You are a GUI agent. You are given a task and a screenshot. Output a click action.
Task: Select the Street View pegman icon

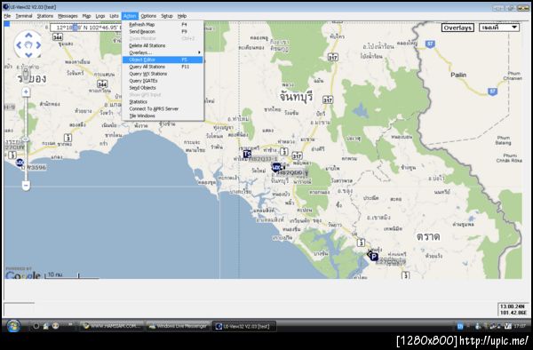26,75
